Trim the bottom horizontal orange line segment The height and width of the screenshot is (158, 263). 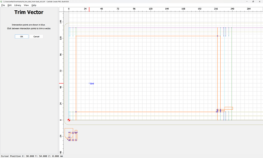tap(145, 112)
